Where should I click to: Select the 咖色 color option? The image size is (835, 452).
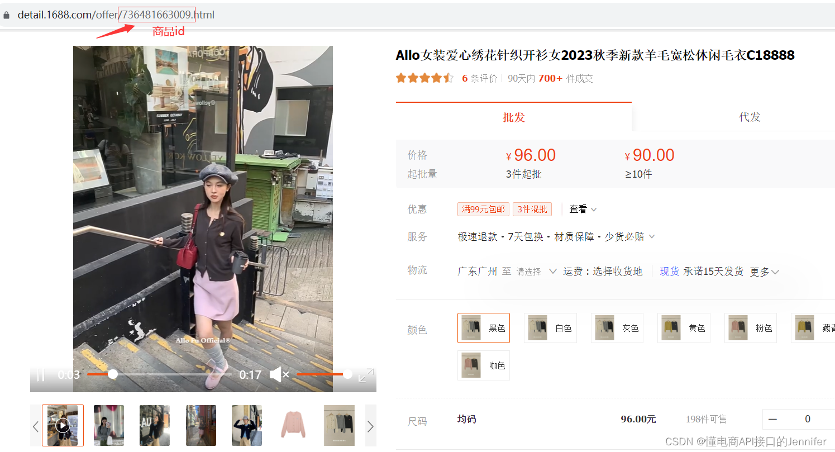483,365
